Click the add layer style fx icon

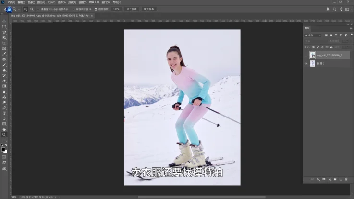pos(318,179)
